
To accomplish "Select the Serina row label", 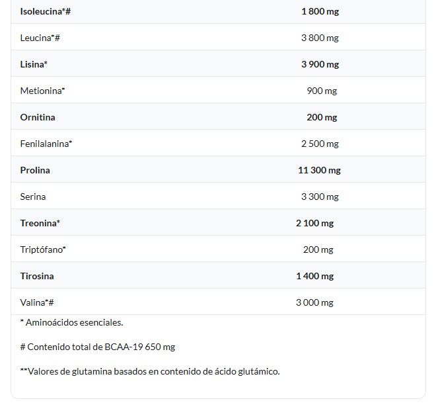I will 33,197.
